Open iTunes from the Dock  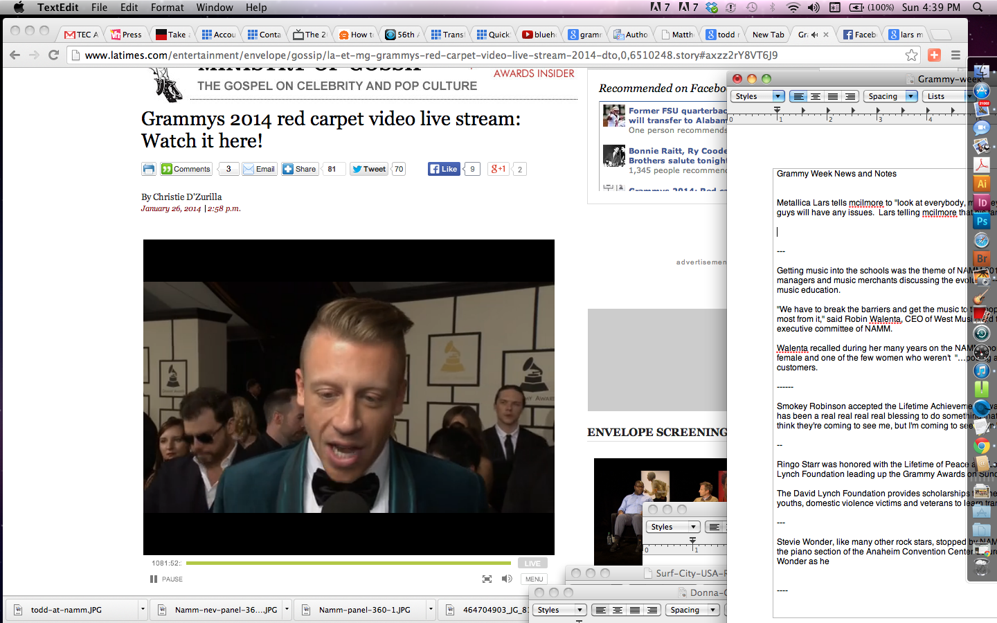click(982, 371)
